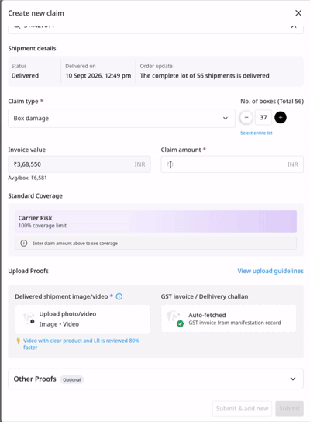Click the number of boxes value field
Viewport: 310px width, 422px height.
(x=263, y=117)
